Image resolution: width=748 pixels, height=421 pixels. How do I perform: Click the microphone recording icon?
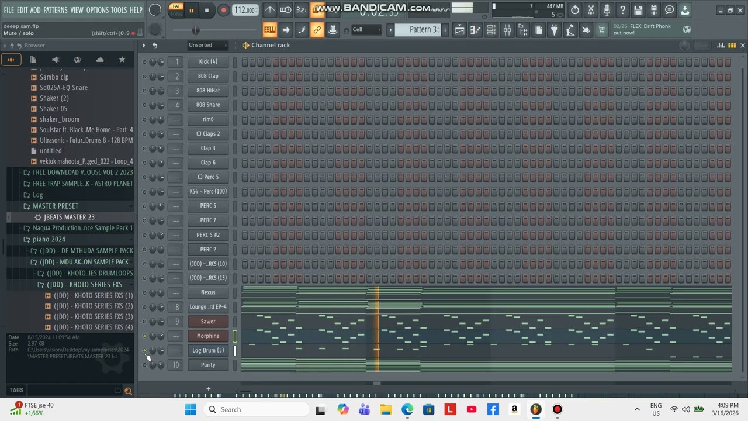coord(607,10)
